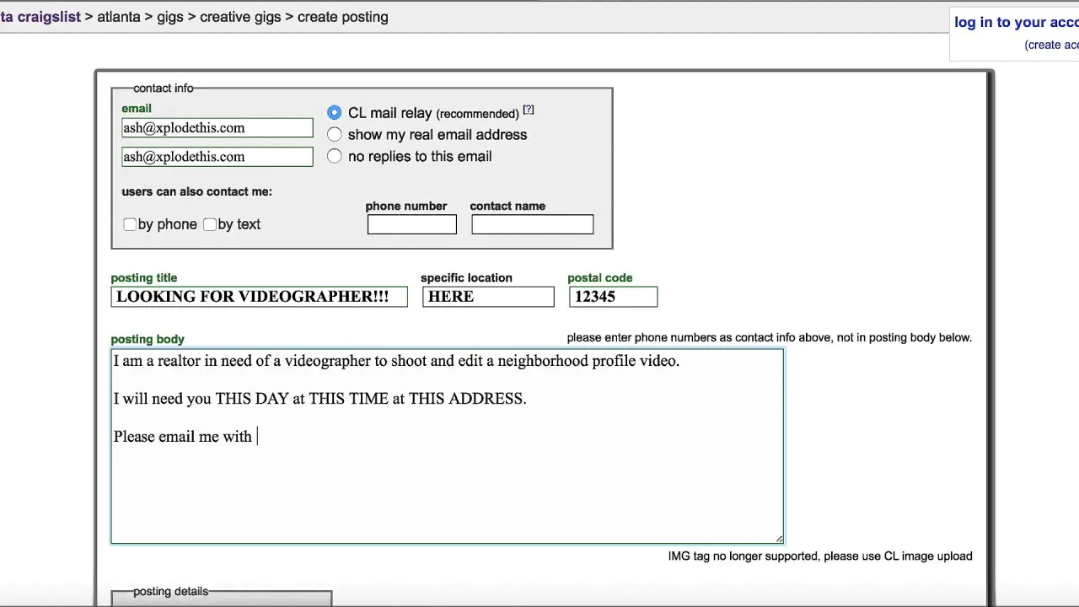Click the specific location field
This screenshot has height=607, width=1079.
pyautogui.click(x=489, y=297)
